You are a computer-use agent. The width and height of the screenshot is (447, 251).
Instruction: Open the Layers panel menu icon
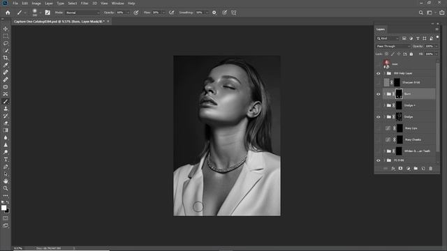click(x=437, y=29)
